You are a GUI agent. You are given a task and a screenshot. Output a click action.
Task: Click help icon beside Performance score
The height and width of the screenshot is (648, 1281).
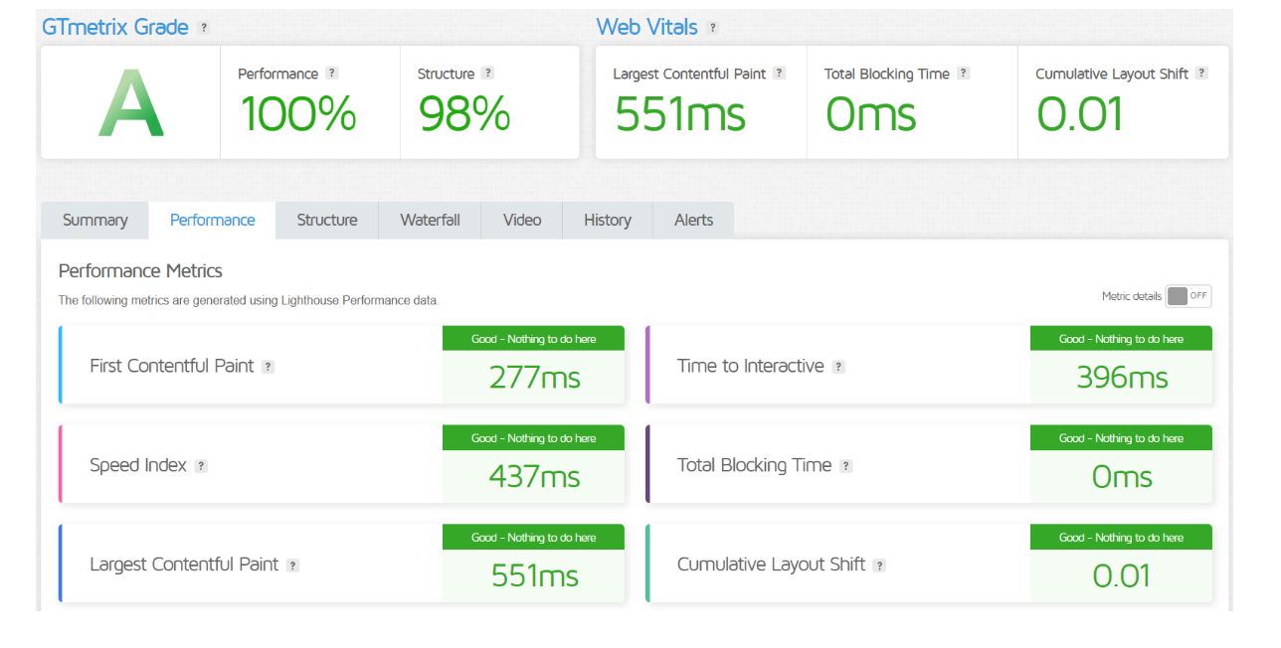tap(332, 74)
